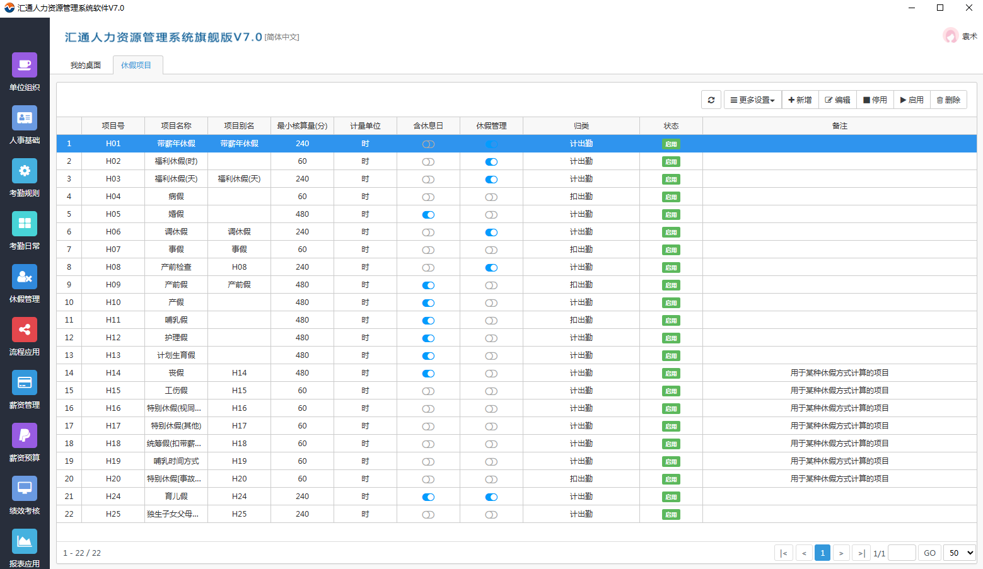Click the 删除 button in the toolbar

948,99
